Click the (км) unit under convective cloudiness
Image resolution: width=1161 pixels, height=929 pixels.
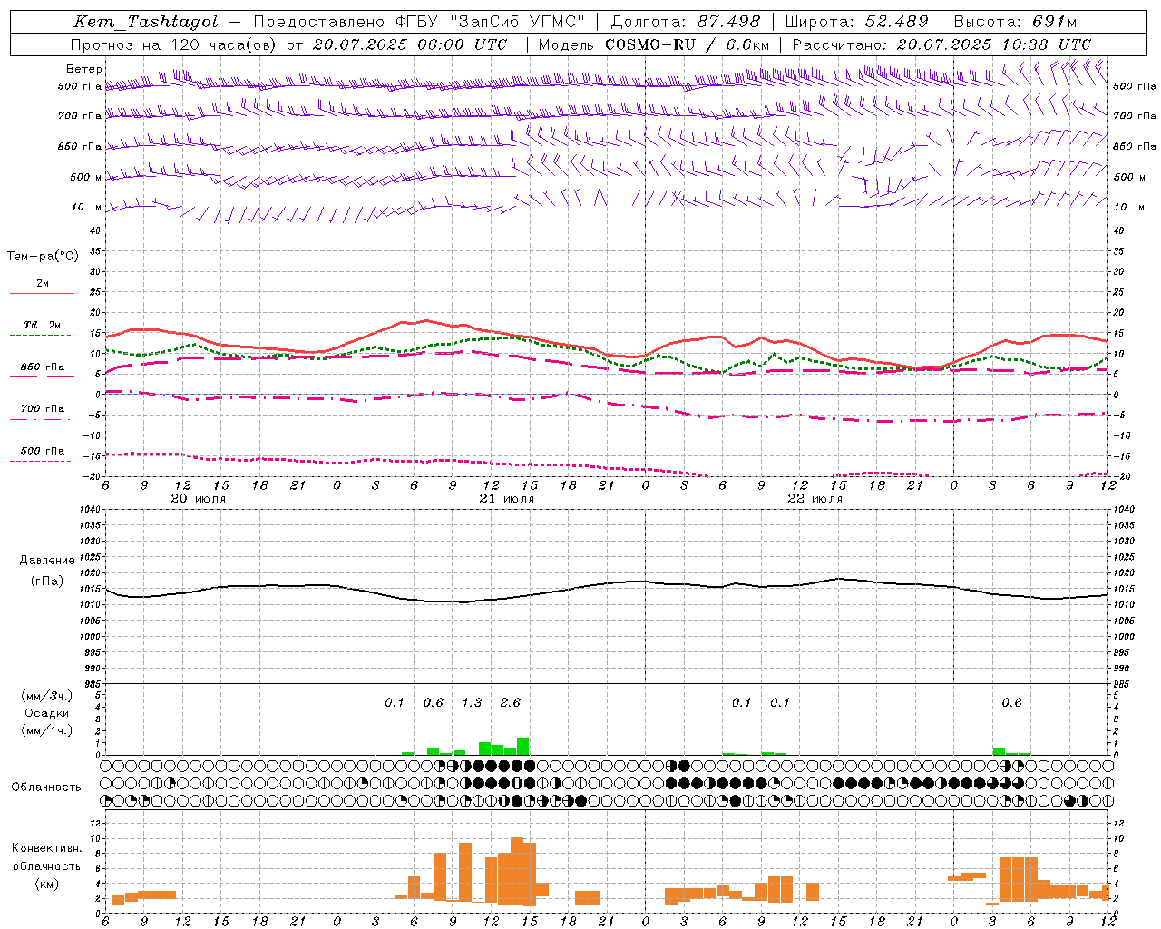tap(47, 884)
